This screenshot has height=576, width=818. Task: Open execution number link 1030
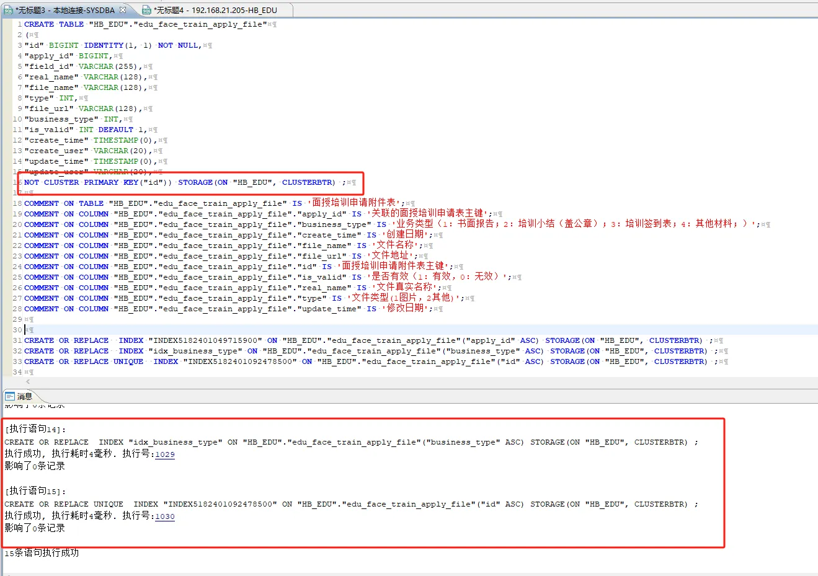165,516
